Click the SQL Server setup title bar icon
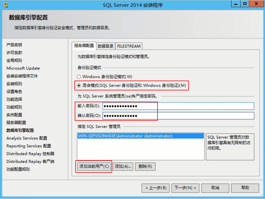The width and height of the screenshot is (265, 199). [x=6, y=5]
